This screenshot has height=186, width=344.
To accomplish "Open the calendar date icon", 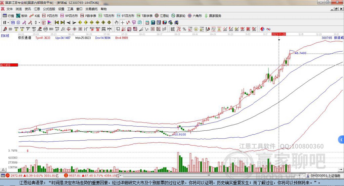I will coord(147,22).
